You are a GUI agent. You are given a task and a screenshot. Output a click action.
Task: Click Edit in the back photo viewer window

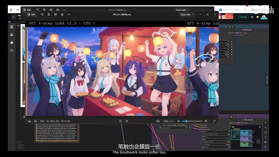point(27,10)
